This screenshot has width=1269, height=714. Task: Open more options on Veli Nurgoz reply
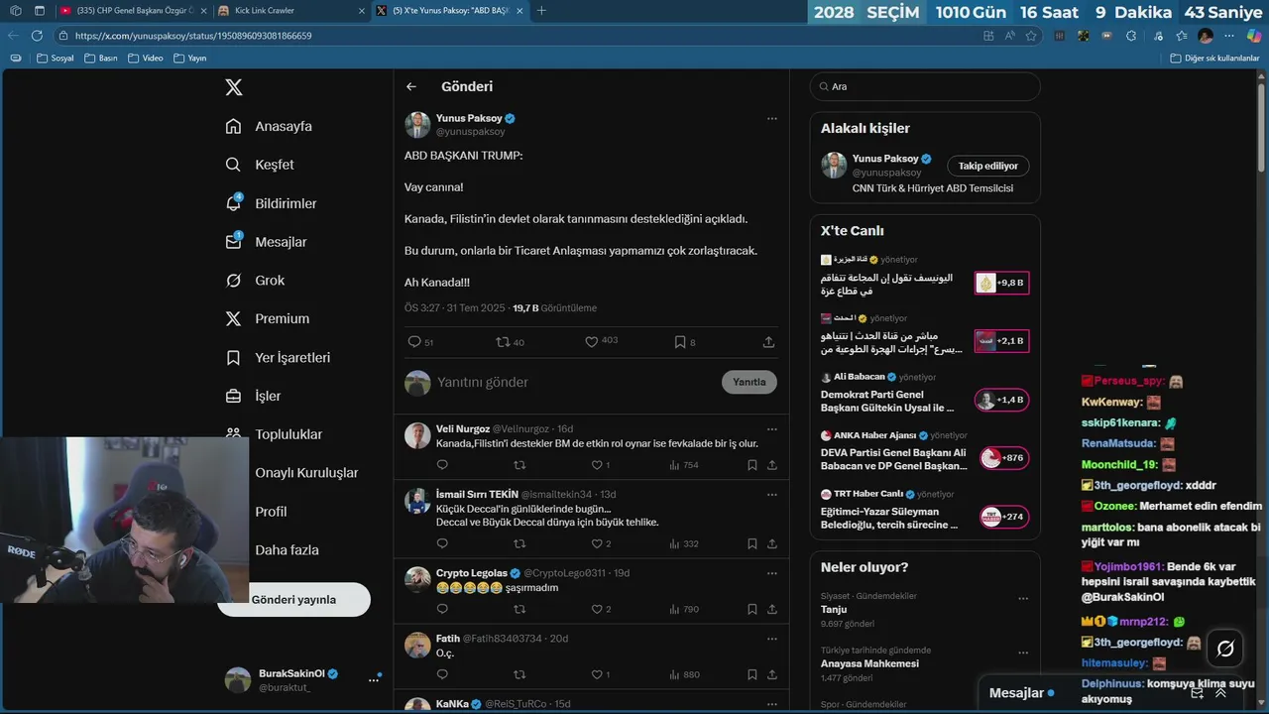tap(771, 429)
